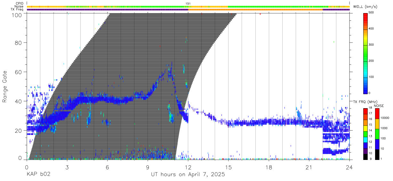Click hour tick label 12 on x-axis
This screenshot has width=393, height=181.
[x=188, y=167]
